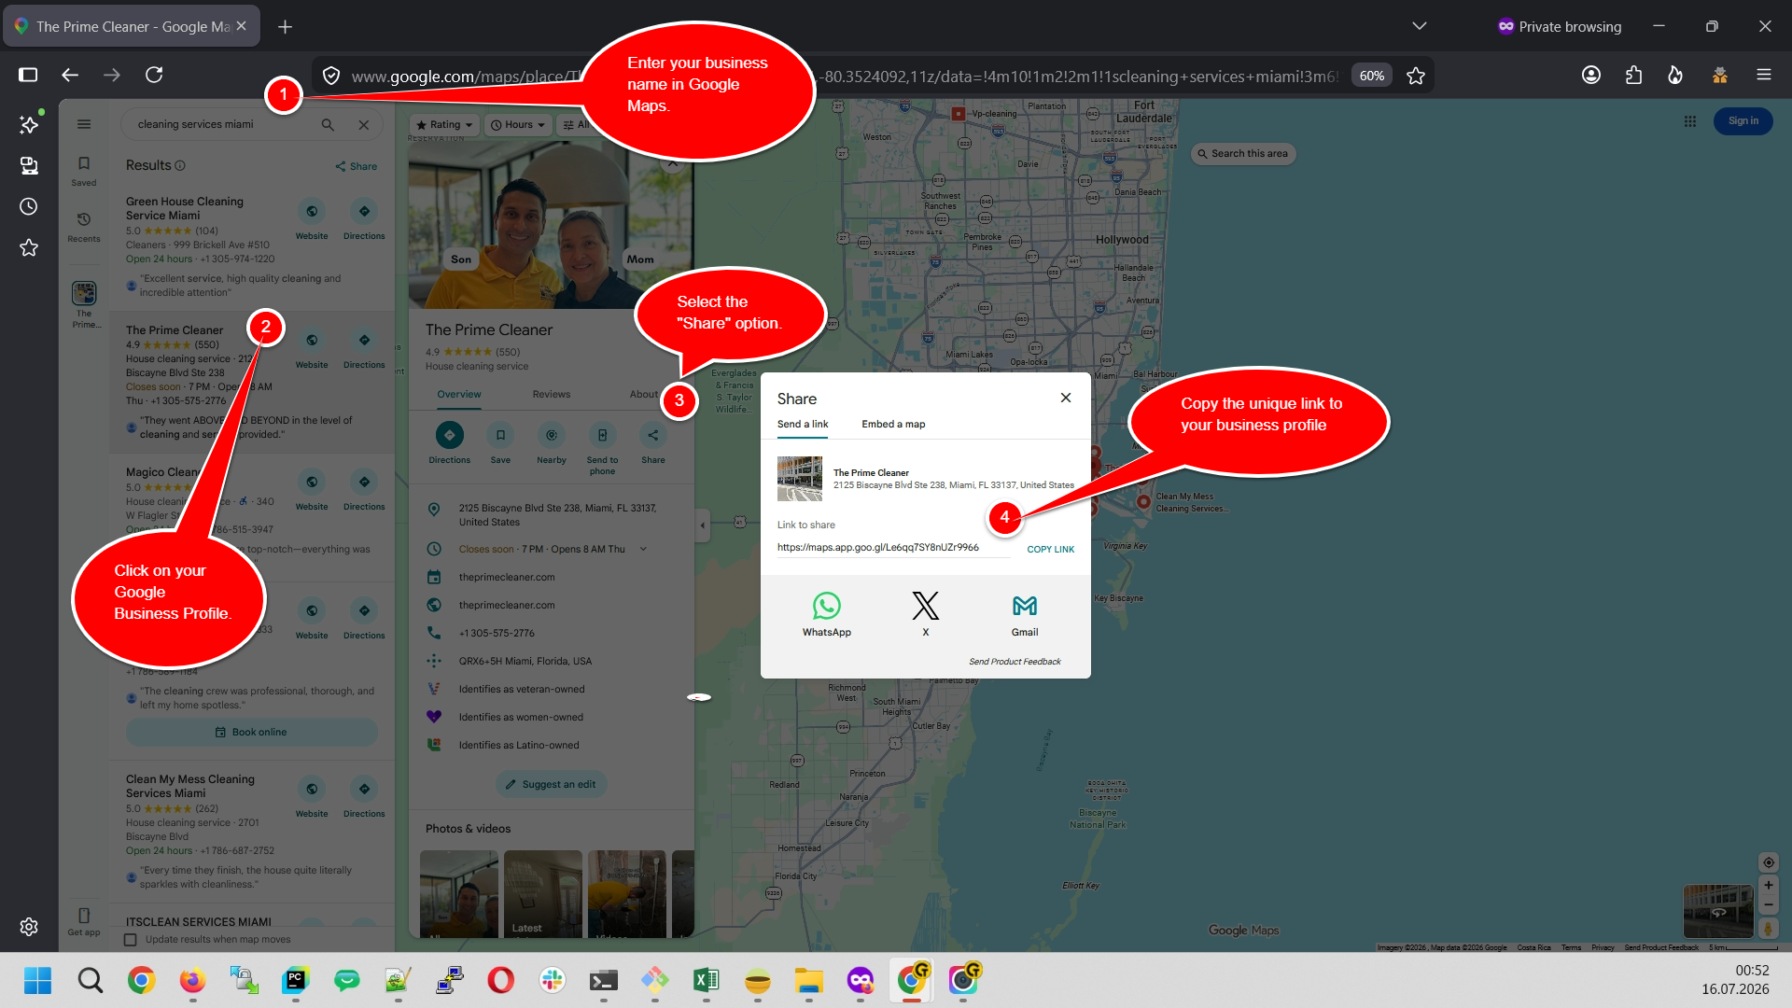This screenshot has width=1792, height=1008.
Task: Expand the opening hours chevron
Action: click(x=643, y=549)
